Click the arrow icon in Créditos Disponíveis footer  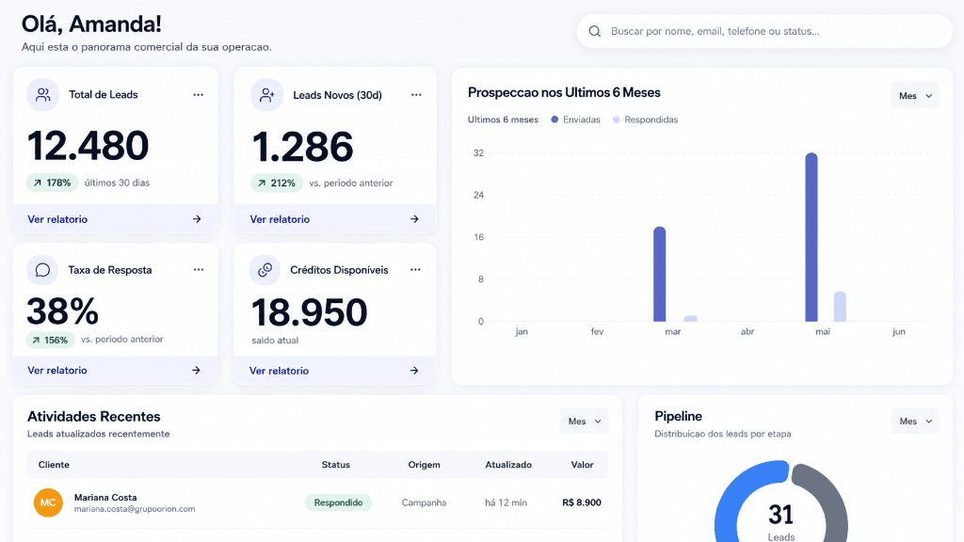[x=414, y=371]
